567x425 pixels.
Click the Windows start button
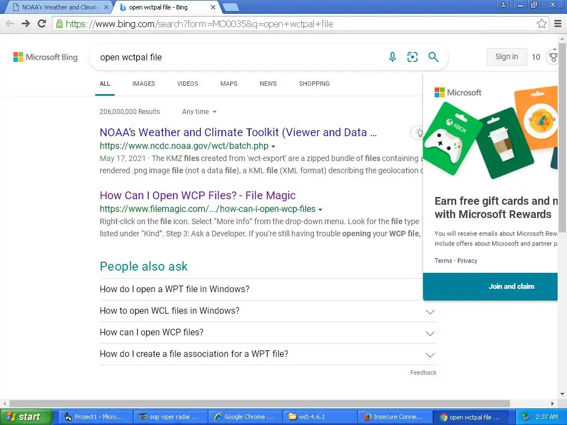point(26,417)
